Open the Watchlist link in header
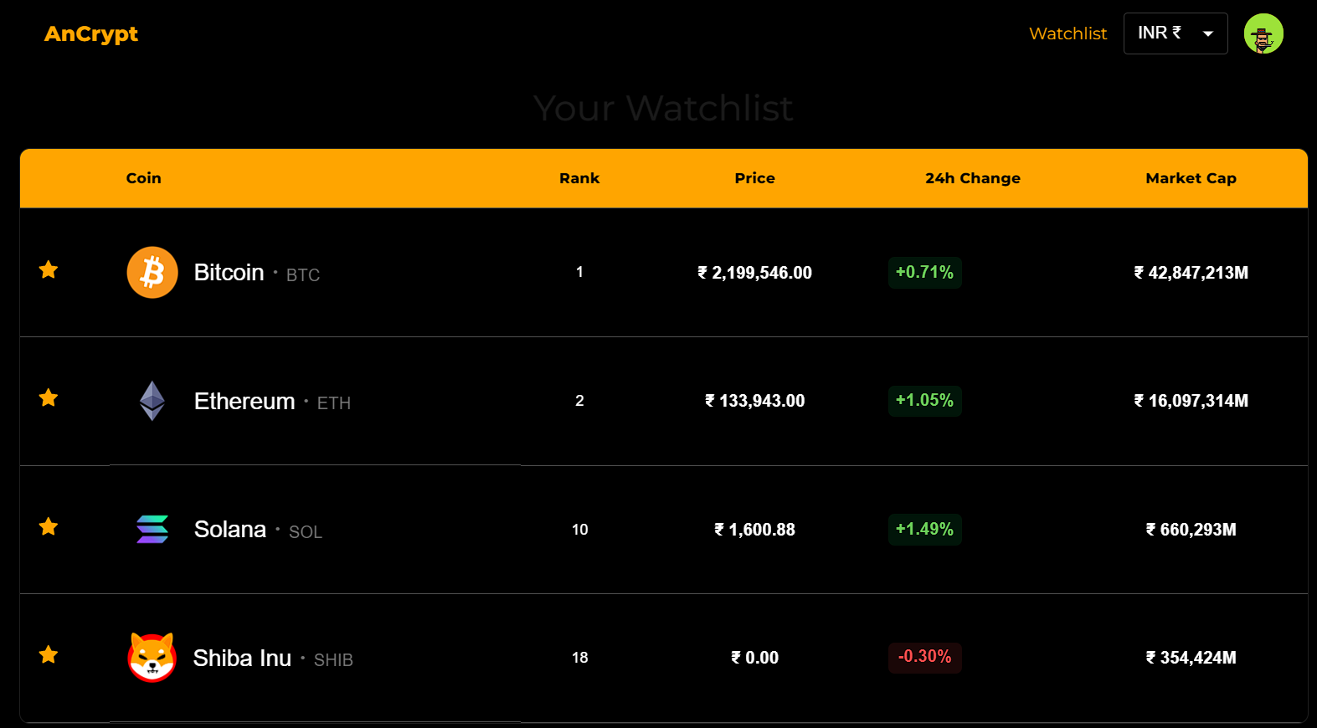 [1067, 33]
